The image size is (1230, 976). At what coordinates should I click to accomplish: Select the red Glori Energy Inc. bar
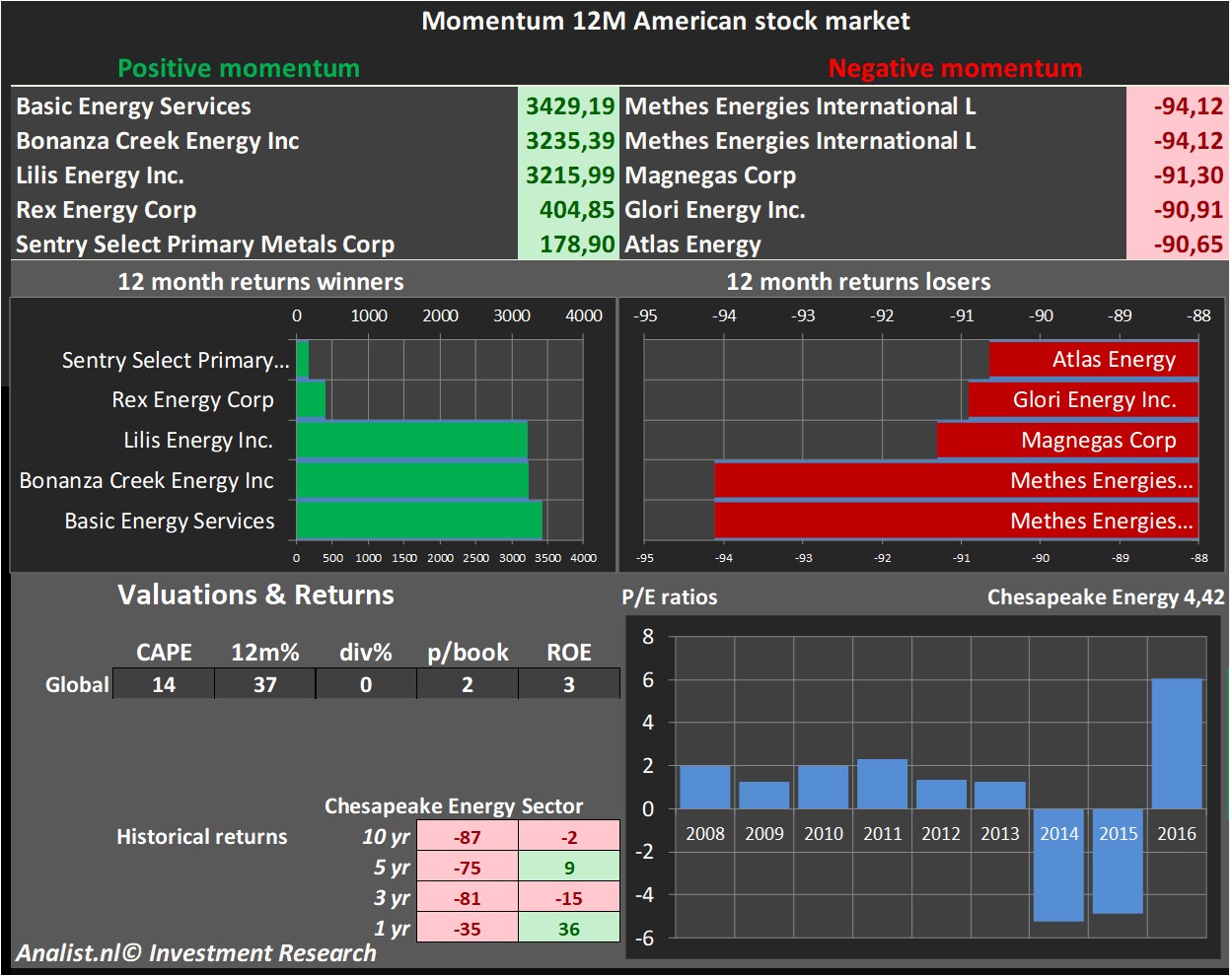[1083, 399]
